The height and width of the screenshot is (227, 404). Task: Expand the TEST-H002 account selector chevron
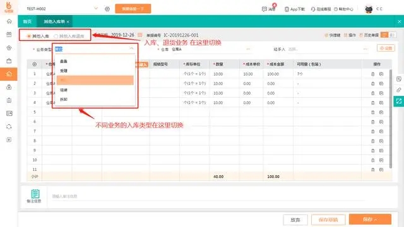(x=96, y=8)
